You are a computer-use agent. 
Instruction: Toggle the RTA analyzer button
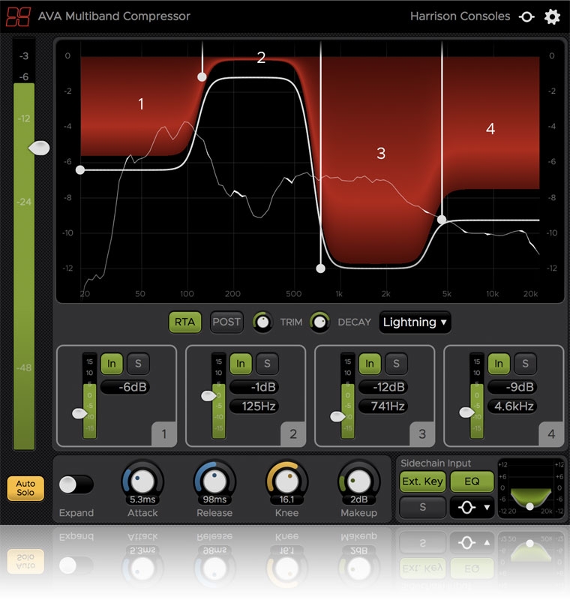click(184, 322)
